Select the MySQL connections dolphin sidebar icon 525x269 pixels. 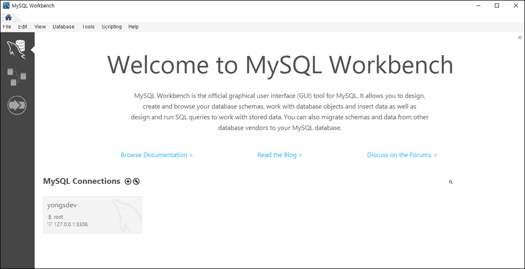click(17, 49)
